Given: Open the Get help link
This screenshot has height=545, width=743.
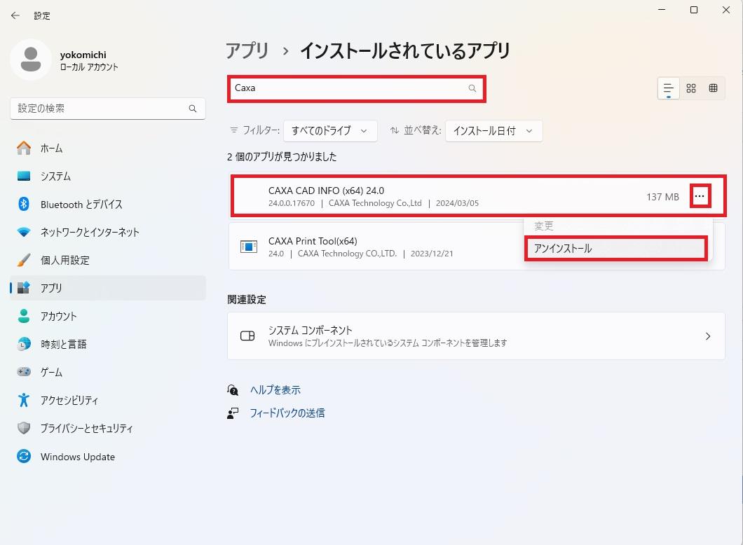Looking at the screenshot, I should click(x=275, y=390).
